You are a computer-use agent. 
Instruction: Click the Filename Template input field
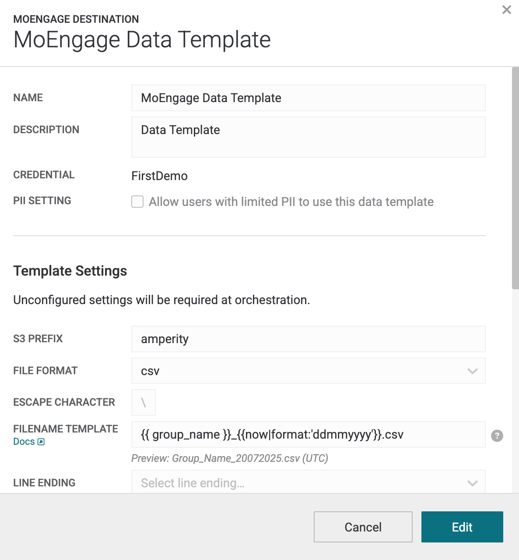309,434
